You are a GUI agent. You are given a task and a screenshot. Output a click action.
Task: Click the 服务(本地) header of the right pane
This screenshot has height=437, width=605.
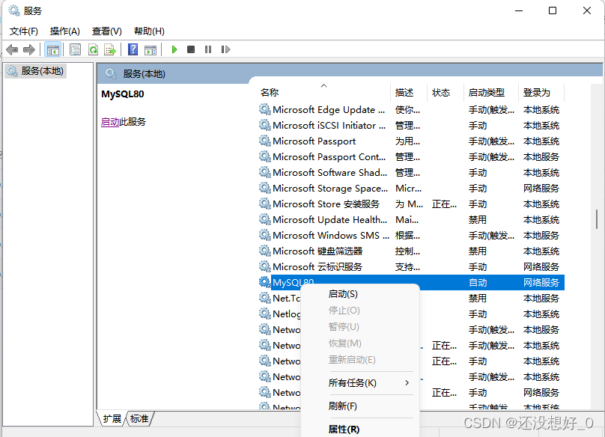coord(144,73)
